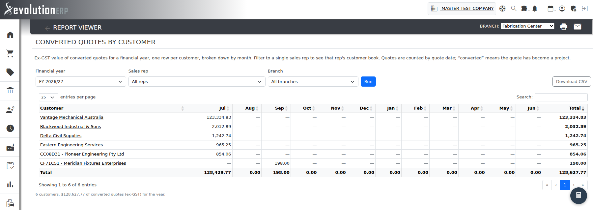Sort table by Feb column
The width and height of the screenshot is (593, 210).
coord(416,108)
